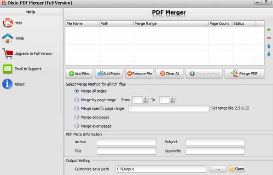Click Clear All button

(169, 74)
